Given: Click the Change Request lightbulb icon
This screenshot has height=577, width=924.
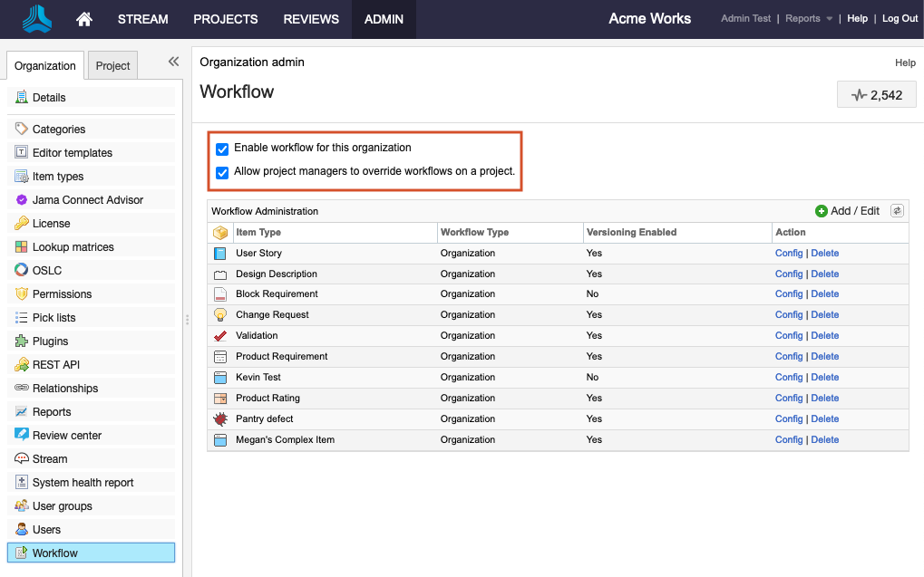Looking at the screenshot, I should 219,315.
